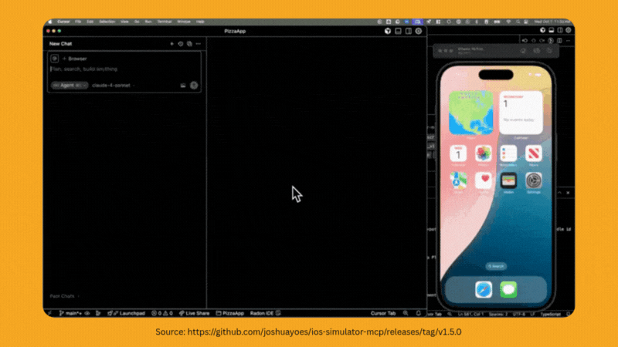Click Live Share in status bar
The image size is (618, 347).
195,313
